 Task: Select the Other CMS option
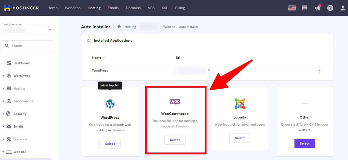(304, 144)
